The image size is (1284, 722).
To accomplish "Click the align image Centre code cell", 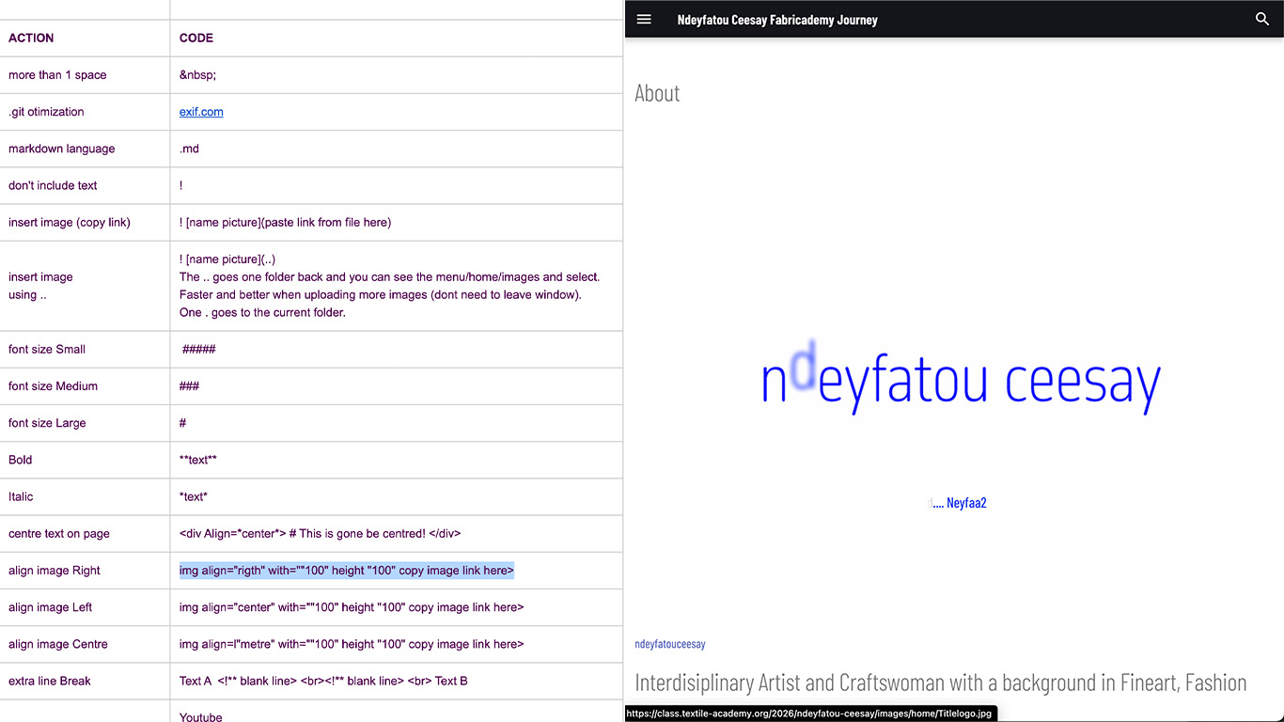I will coord(351,644).
